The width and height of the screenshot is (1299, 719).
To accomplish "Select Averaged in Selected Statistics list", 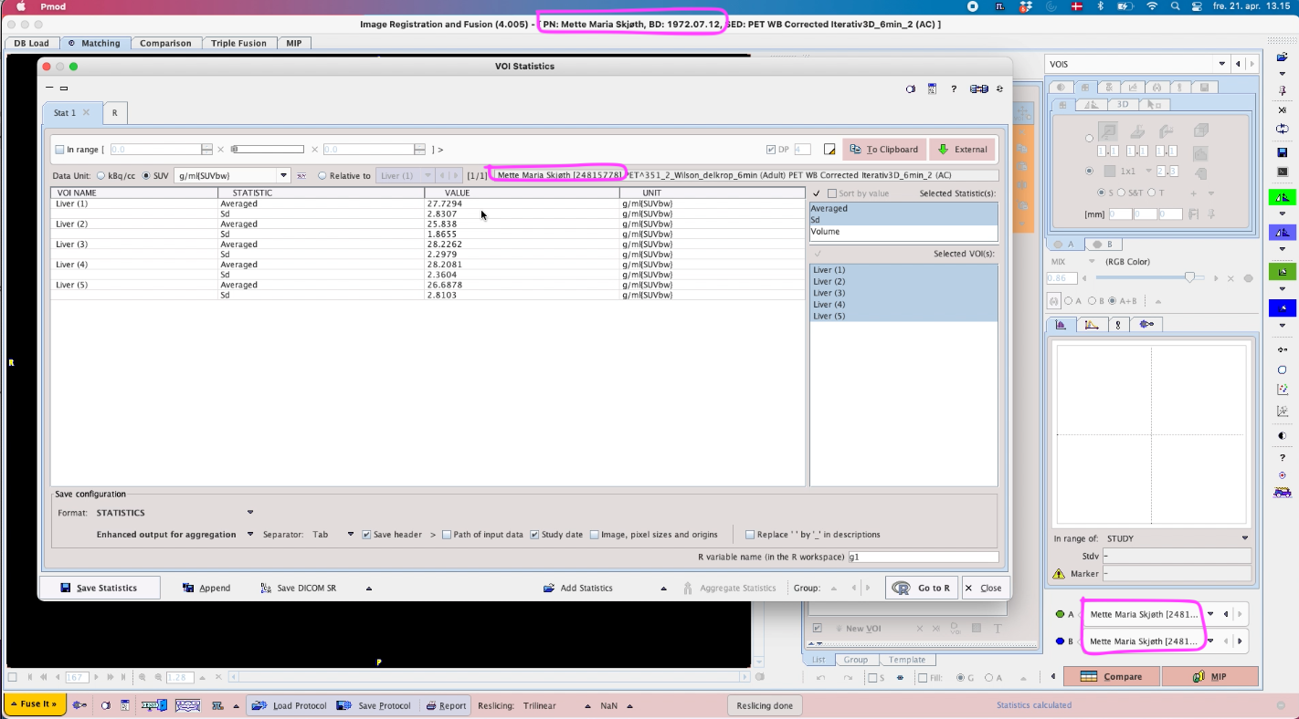I will [904, 209].
